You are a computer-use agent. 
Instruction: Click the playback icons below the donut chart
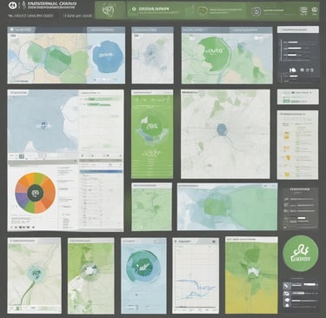pos(23,228)
